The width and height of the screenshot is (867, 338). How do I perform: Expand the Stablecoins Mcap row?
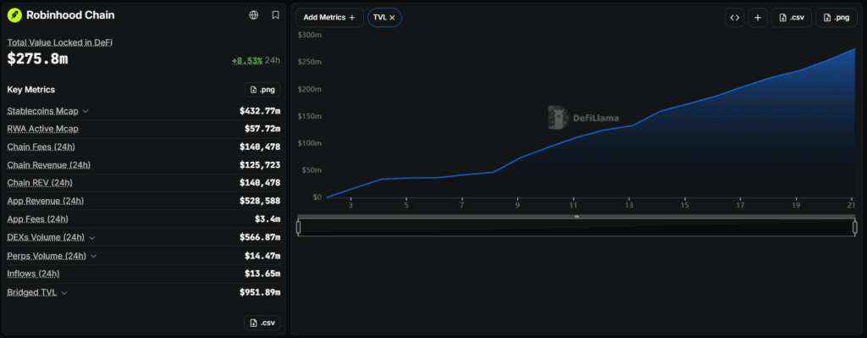tap(86, 111)
